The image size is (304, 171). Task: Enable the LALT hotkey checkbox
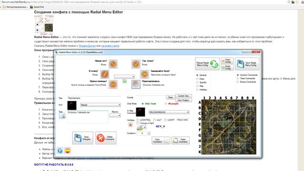tap(154, 120)
